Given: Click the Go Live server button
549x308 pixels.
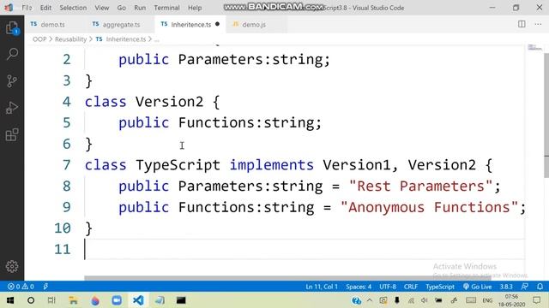Looking at the screenshot, I should pyautogui.click(x=477, y=287).
